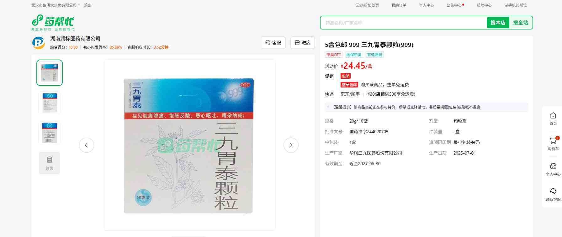Enter the store with 进店 button
This screenshot has height=237, width=562.
(302, 43)
